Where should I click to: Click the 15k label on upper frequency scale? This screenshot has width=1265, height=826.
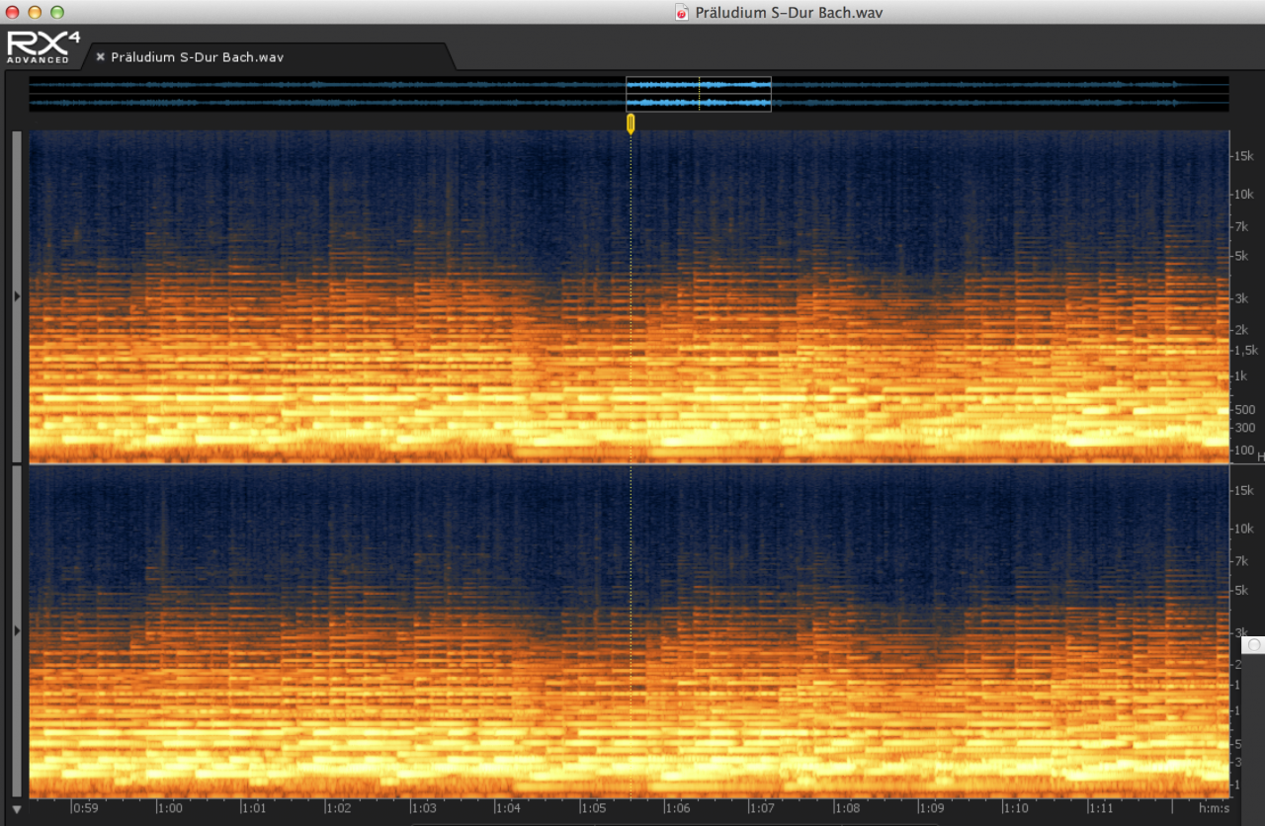[x=1242, y=156]
